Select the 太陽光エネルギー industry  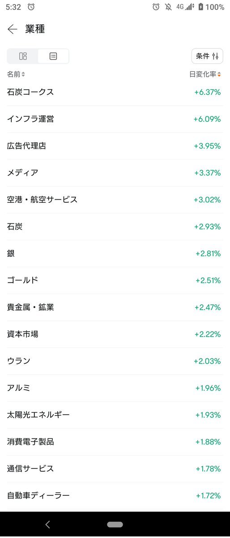point(115,415)
